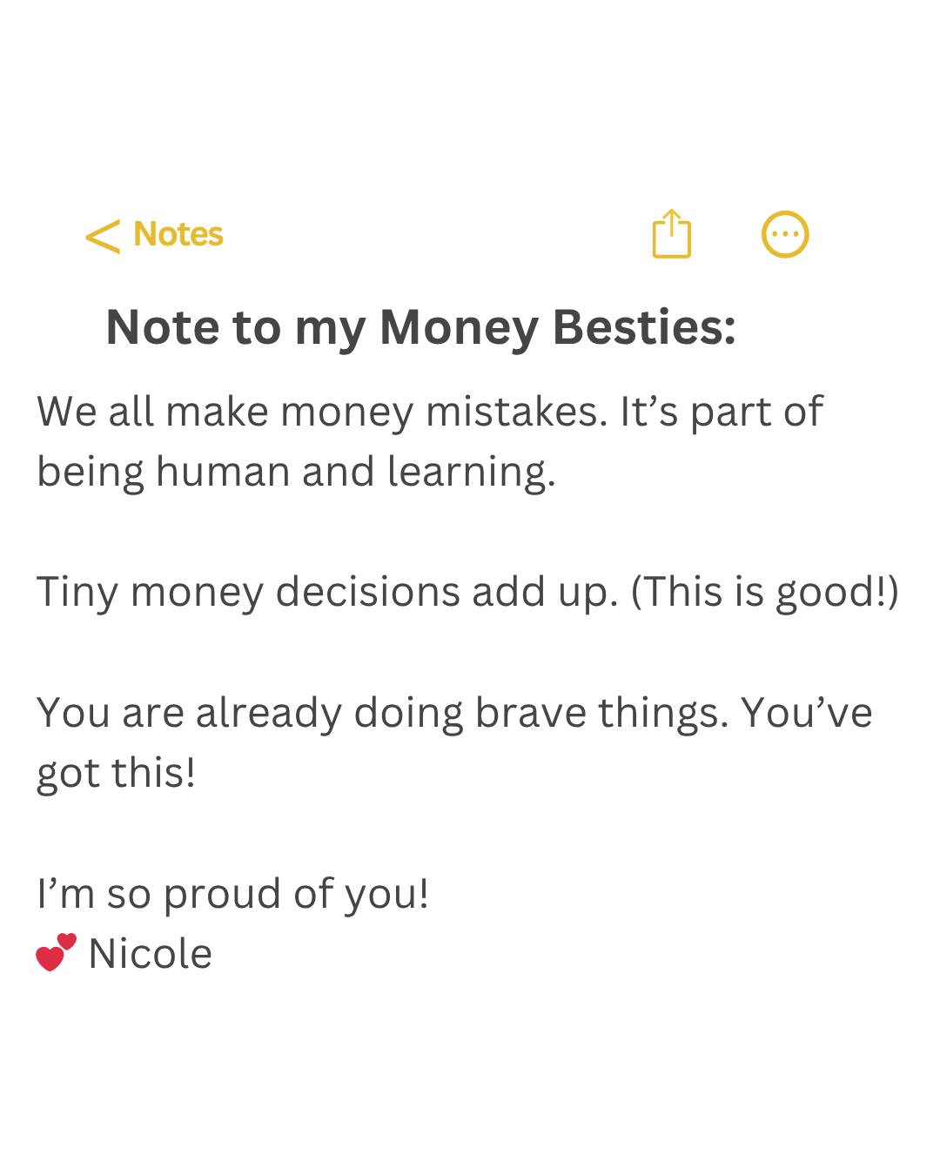Click the line "I'm so proud of you!"

pyautogui.click(x=232, y=894)
